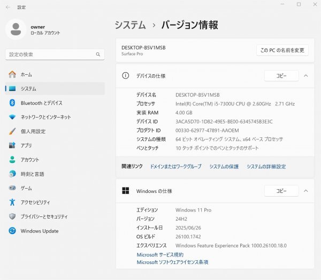321x280 pixels.
Task: Click システム in the breadcrumb heading
Action: pos(130,25)
